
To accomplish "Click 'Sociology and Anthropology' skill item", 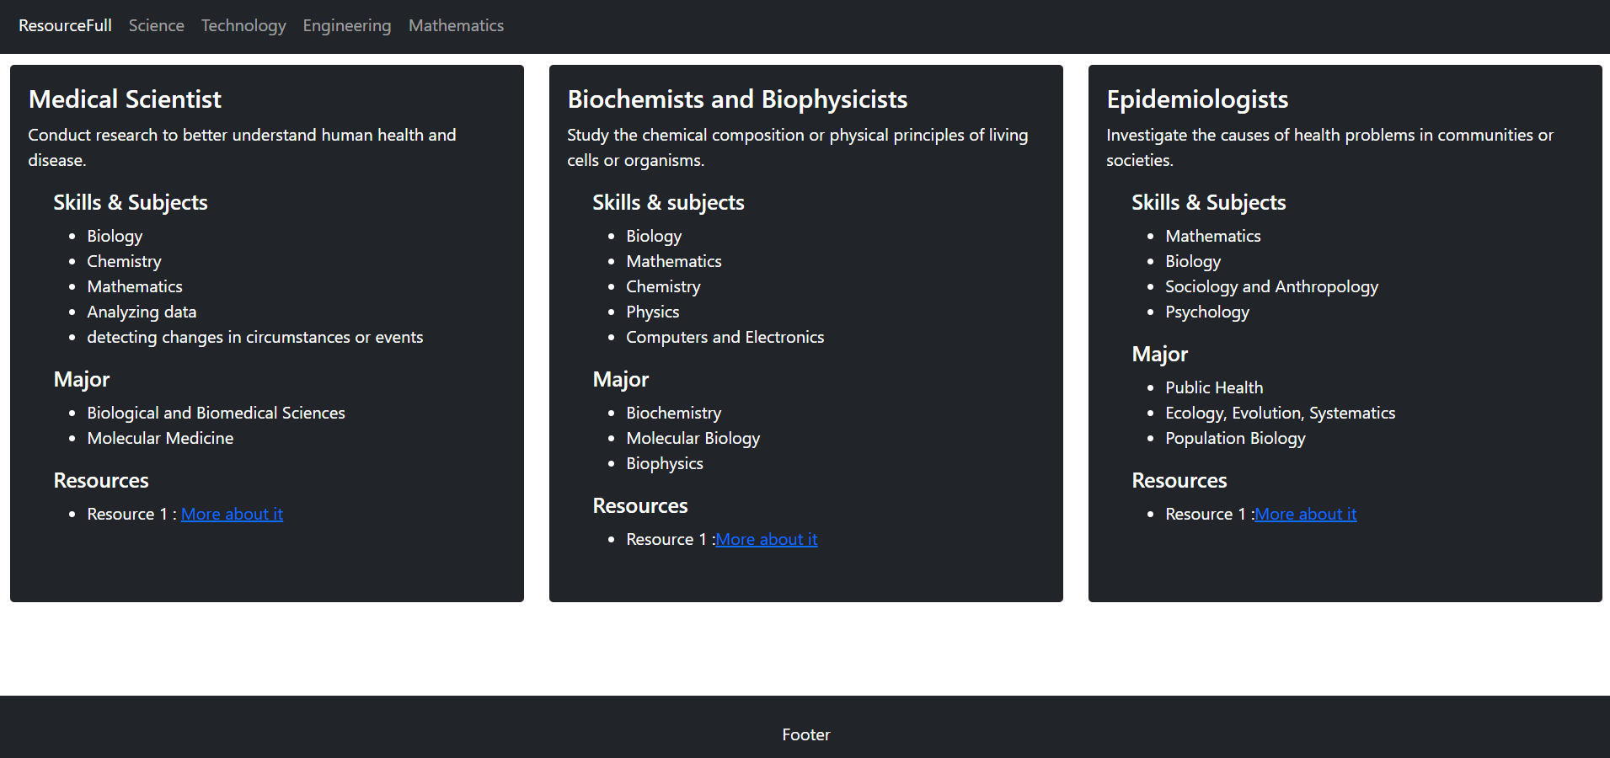I will pyautogui.click(x=1271, y=286).
